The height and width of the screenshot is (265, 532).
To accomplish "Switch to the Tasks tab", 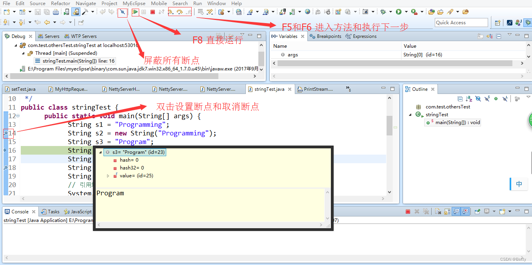I will pos(50,212).
